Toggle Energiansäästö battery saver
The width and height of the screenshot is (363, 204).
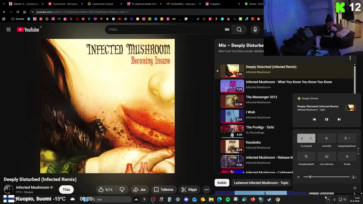306,156
